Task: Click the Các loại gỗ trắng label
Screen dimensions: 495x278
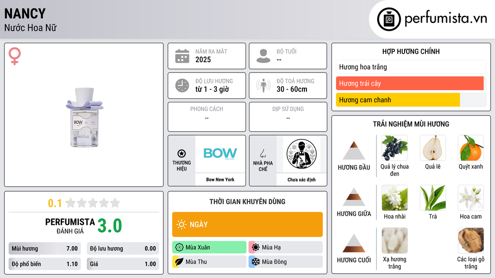Action: point(471,263)
